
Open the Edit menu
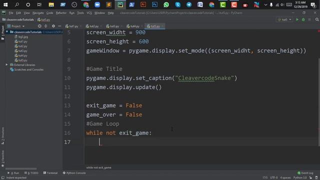coord(18,13)
